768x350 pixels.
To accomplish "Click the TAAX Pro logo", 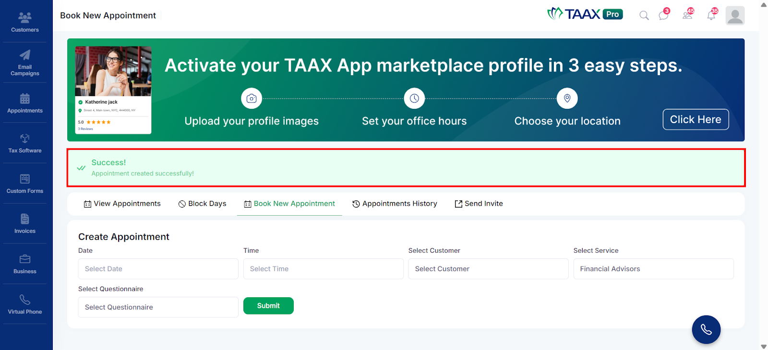I will pyautogui.click(x=585, y=14).
